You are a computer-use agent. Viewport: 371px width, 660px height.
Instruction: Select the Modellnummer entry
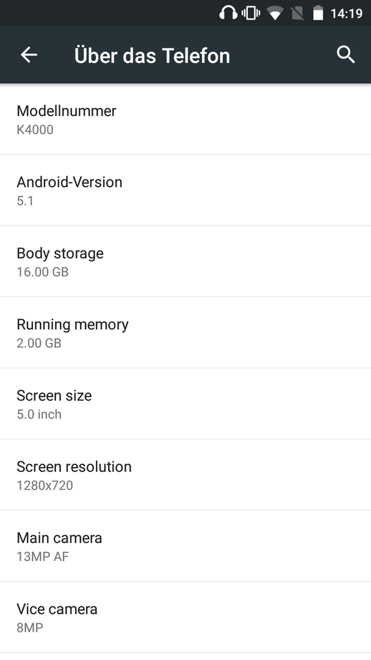point(185,120)
